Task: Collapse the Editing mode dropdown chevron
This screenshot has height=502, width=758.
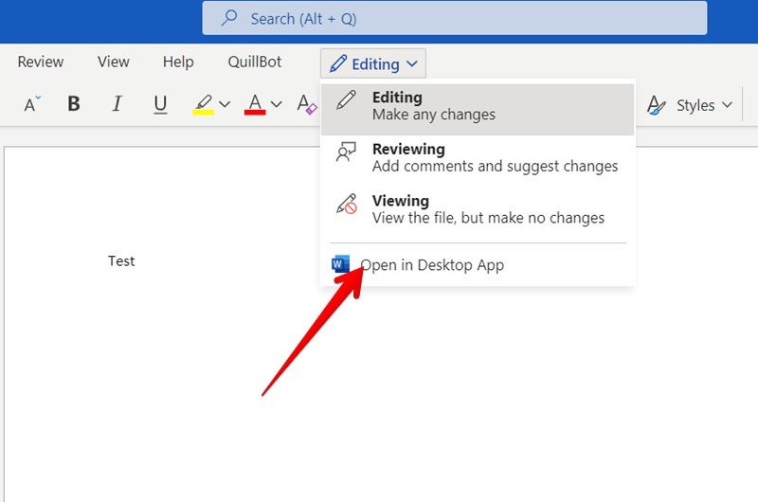Action: 412,63
